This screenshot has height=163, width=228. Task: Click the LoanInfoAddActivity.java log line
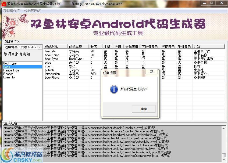coord(86,142)
